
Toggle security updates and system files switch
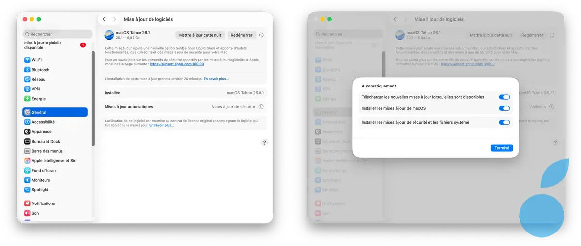point(504,122)
